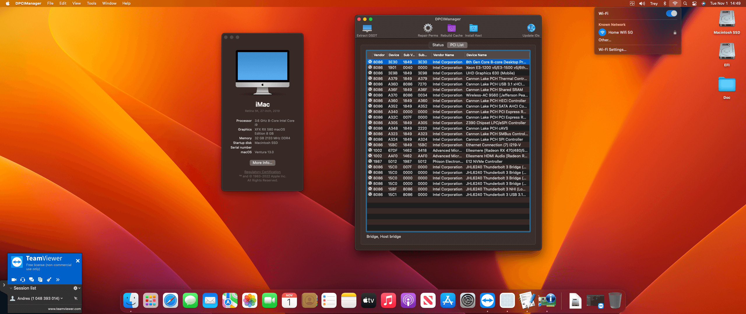746x314 pixels.
Task: Open the Session list gear dropdown
Action: point(77,288)
